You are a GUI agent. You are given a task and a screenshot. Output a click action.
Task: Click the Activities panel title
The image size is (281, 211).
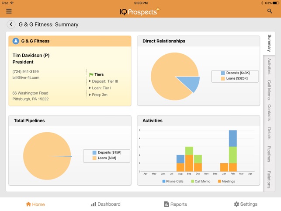[153, 120]
